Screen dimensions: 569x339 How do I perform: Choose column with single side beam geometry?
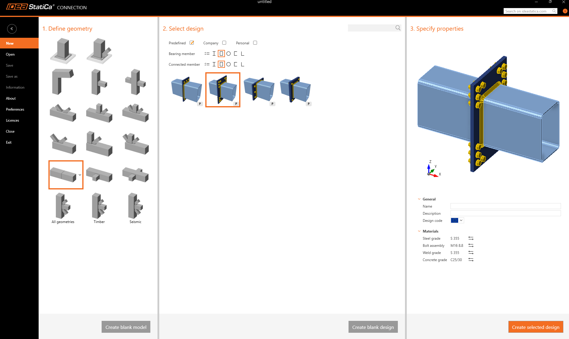(x=99, y=82)
